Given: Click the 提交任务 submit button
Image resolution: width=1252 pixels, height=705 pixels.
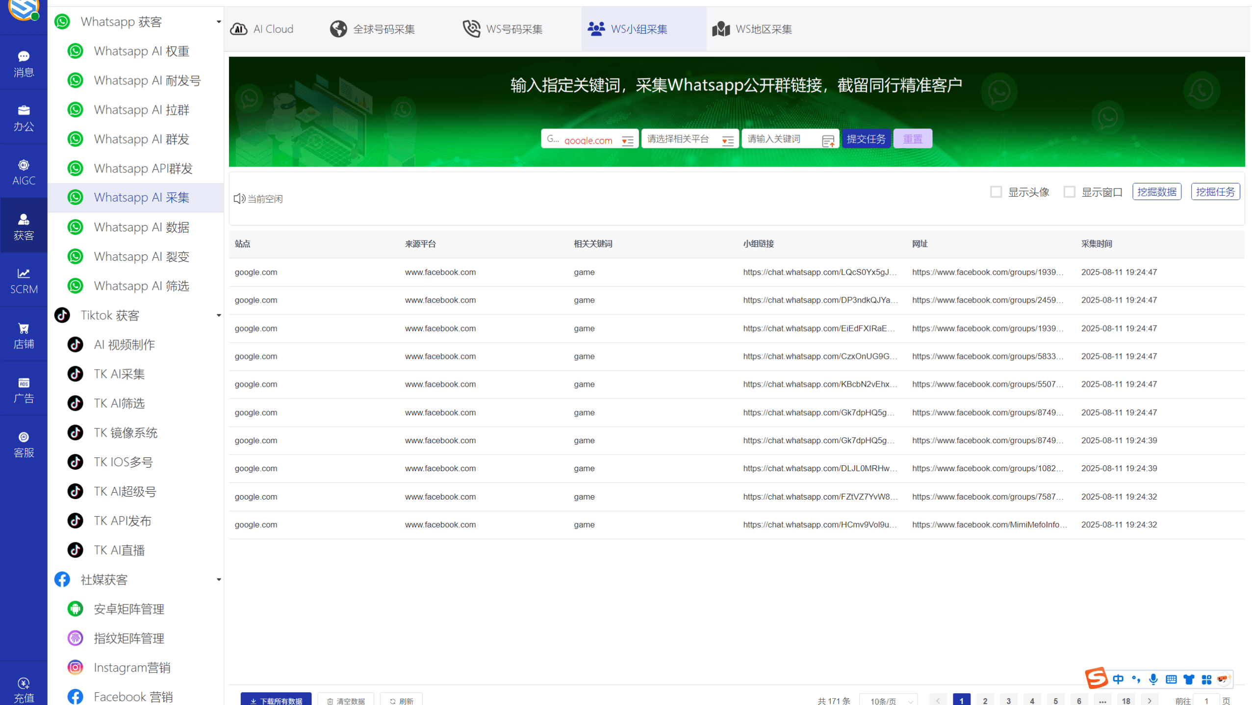Looking at the screenshot, I should click(x=866, y=139).
